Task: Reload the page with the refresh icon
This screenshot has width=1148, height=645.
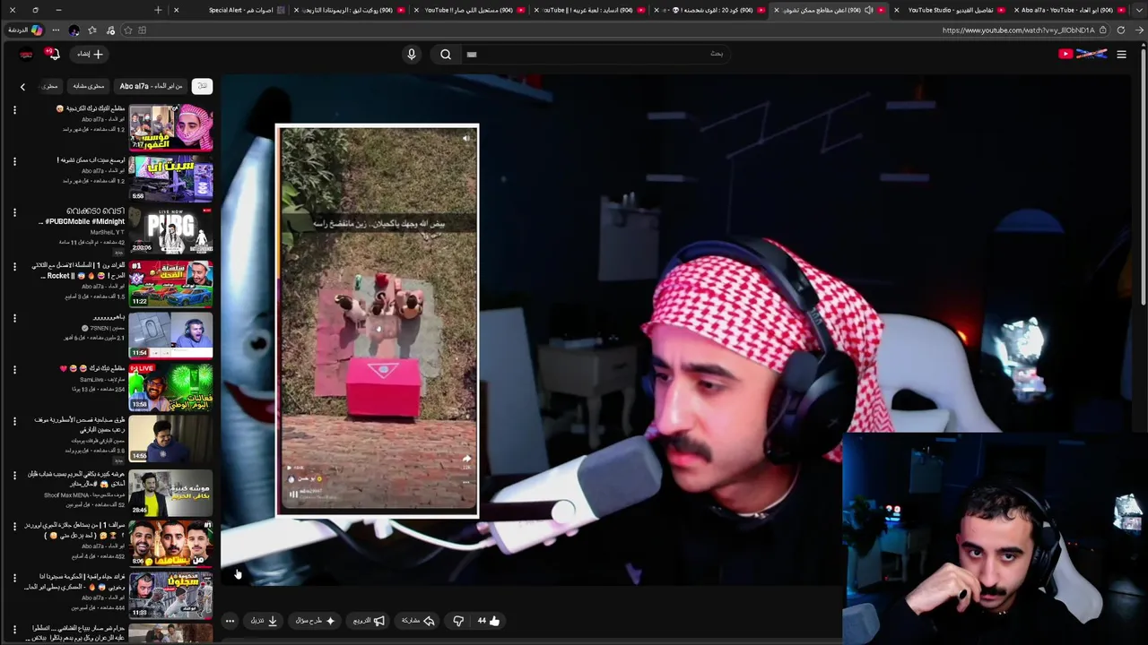Action: (x=1120, y=30)
